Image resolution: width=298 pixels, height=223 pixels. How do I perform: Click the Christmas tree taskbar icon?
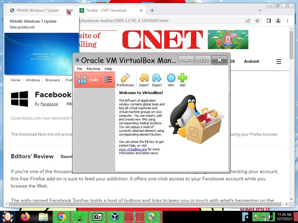tap(79, 217)
